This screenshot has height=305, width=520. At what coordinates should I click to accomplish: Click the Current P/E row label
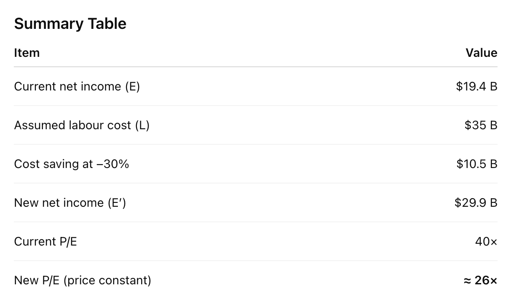(x=45, y=242)
